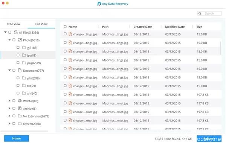Click the file list vertical scrollbar

coord(220,48)
